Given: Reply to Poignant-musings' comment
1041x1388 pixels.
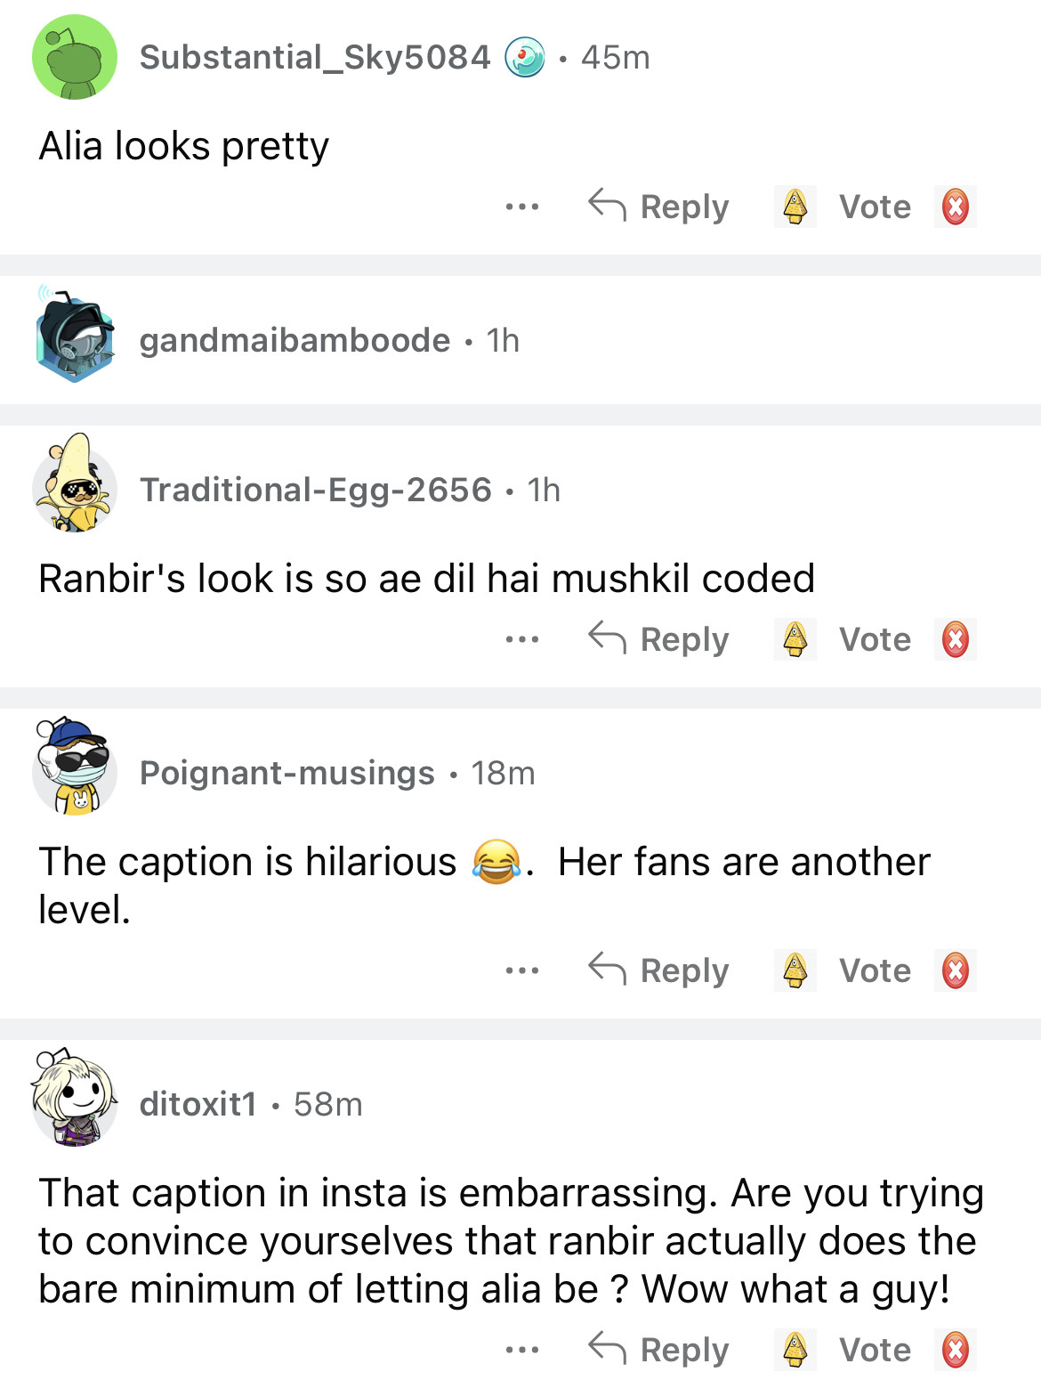Looking at the screenshot, I should 659,970.
